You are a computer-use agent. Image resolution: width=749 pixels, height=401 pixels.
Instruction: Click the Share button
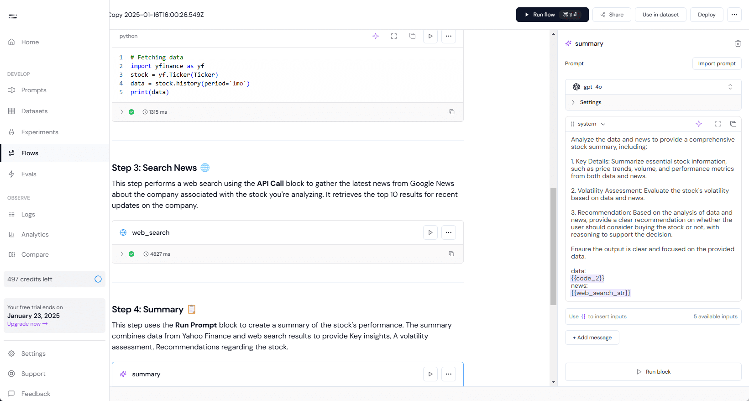[x=612, y=15]
